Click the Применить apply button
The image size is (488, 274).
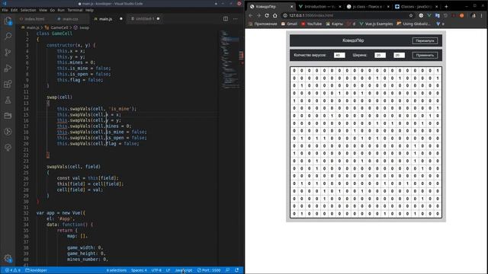pyautogui.click(x=425, y=56)
